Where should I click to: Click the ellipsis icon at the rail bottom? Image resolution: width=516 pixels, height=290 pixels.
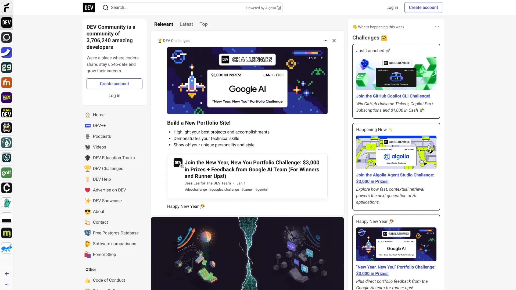tap(7, 285)
